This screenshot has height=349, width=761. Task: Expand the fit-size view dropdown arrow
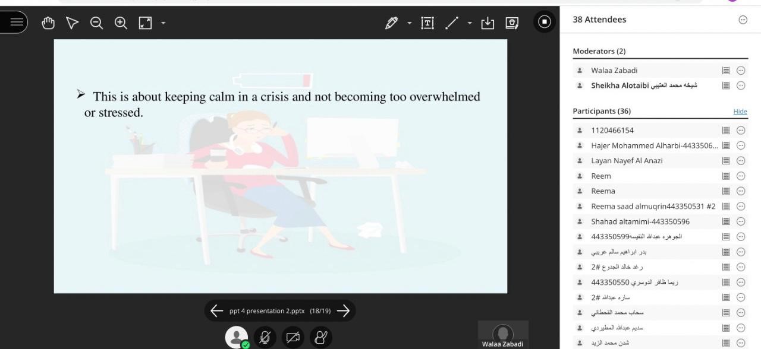(163, 23)
